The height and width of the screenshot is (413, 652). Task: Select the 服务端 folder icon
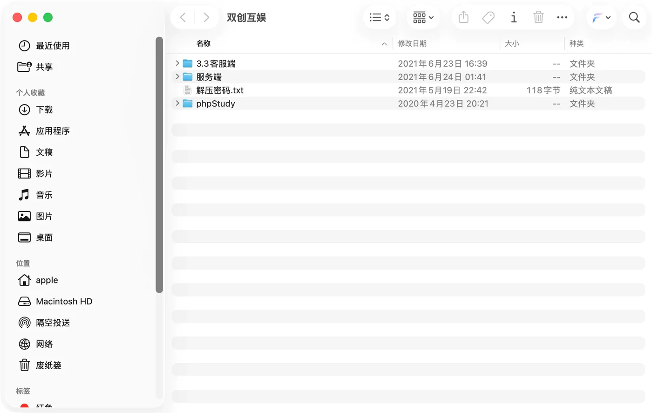(188, 77)
